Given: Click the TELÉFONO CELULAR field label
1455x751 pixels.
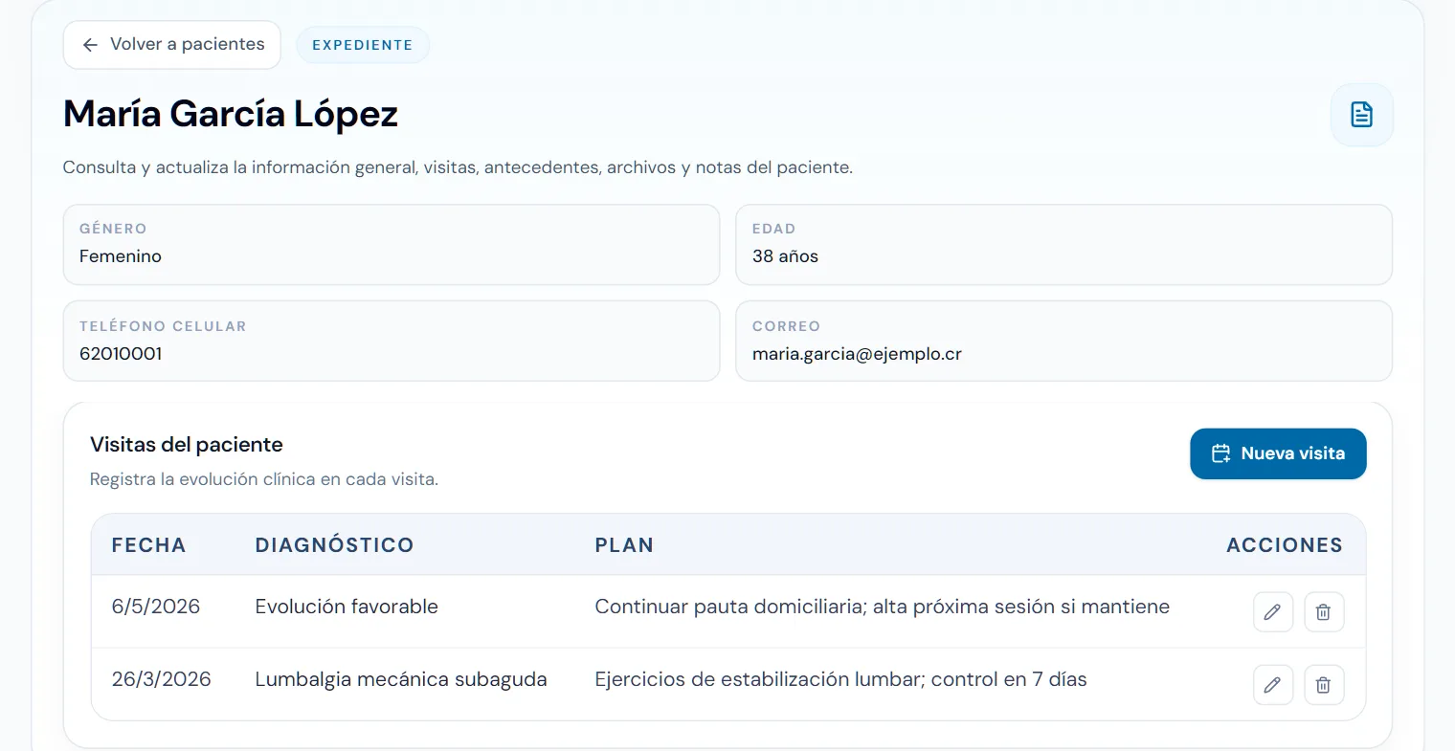Looking at the screenshot, I should pyautogui.click(x=163, y=326).
